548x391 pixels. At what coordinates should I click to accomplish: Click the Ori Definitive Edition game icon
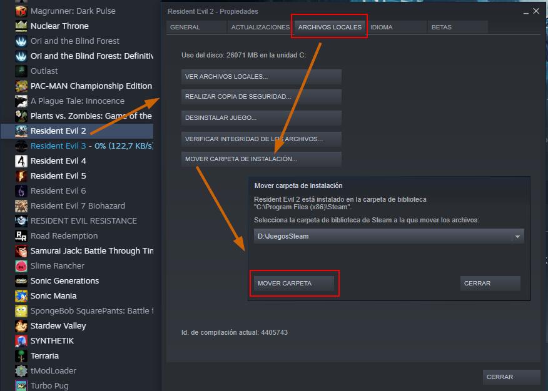[21, 56]
